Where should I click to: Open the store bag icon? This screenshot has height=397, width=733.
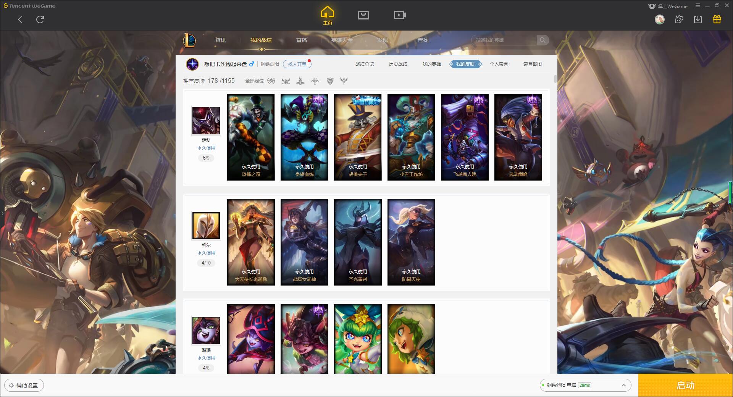tap(363, 15)
